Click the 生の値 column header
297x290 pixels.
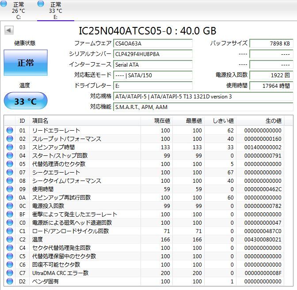(273, 121)
